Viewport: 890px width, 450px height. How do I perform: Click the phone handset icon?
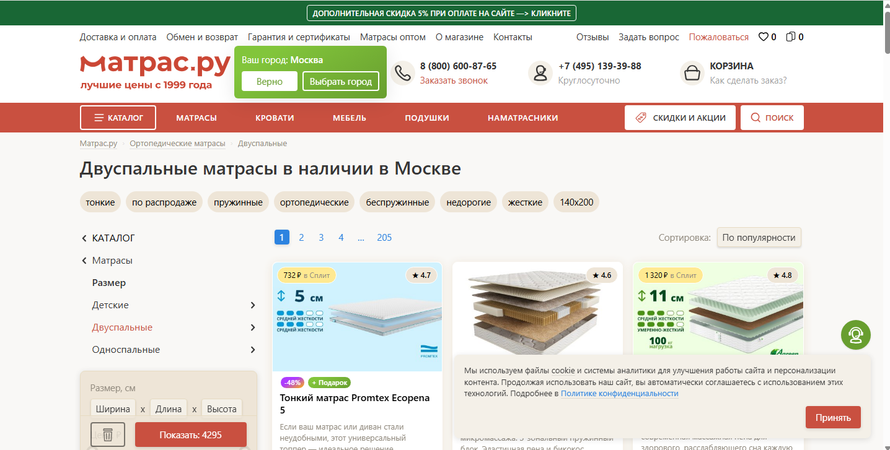pyautogui.click(x=403, y=73)
